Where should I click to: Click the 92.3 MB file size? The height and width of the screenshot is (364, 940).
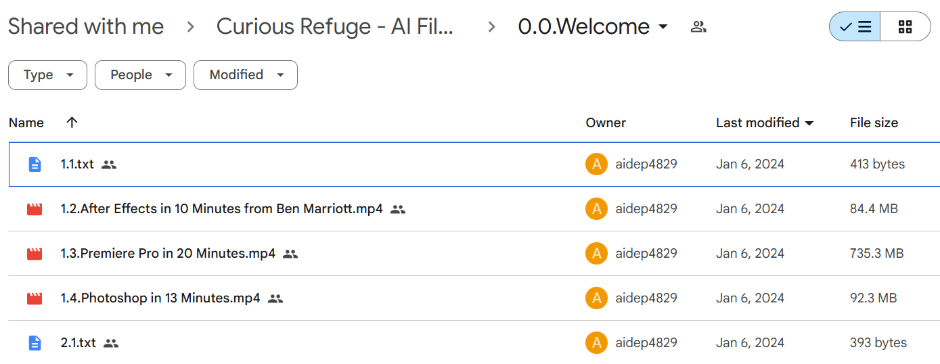point(874,298)
